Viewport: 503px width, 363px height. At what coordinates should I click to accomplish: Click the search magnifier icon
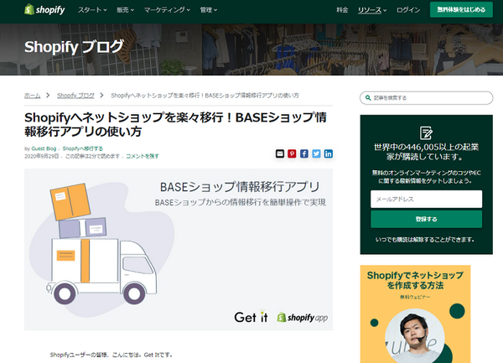click(x=368, y=98)
